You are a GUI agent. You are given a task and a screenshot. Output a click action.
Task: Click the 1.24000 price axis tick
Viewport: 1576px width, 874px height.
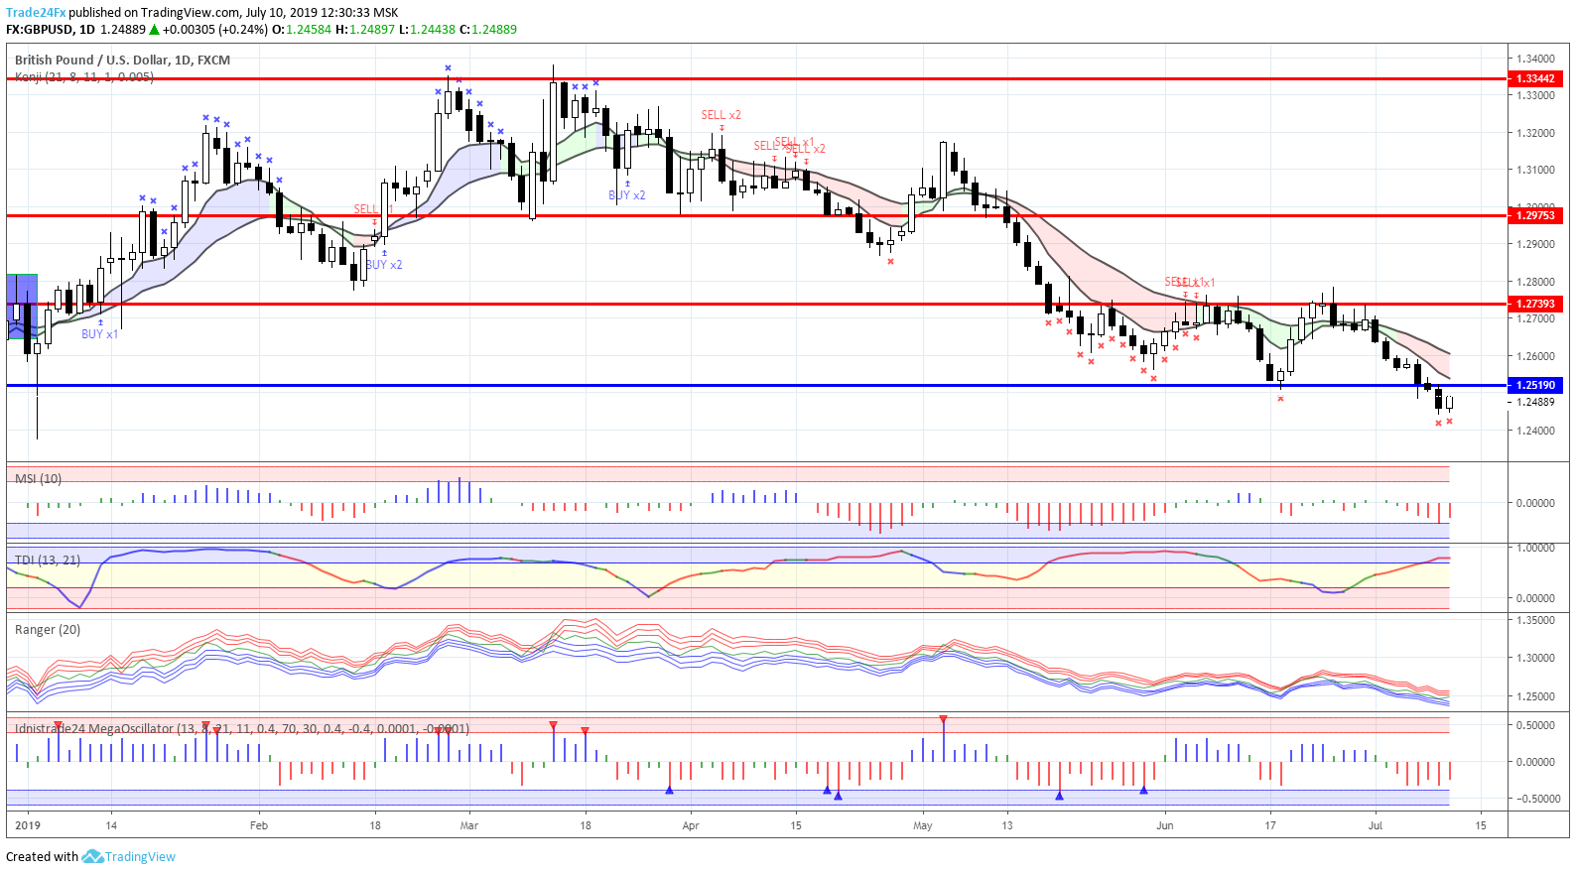point(1535,431)
